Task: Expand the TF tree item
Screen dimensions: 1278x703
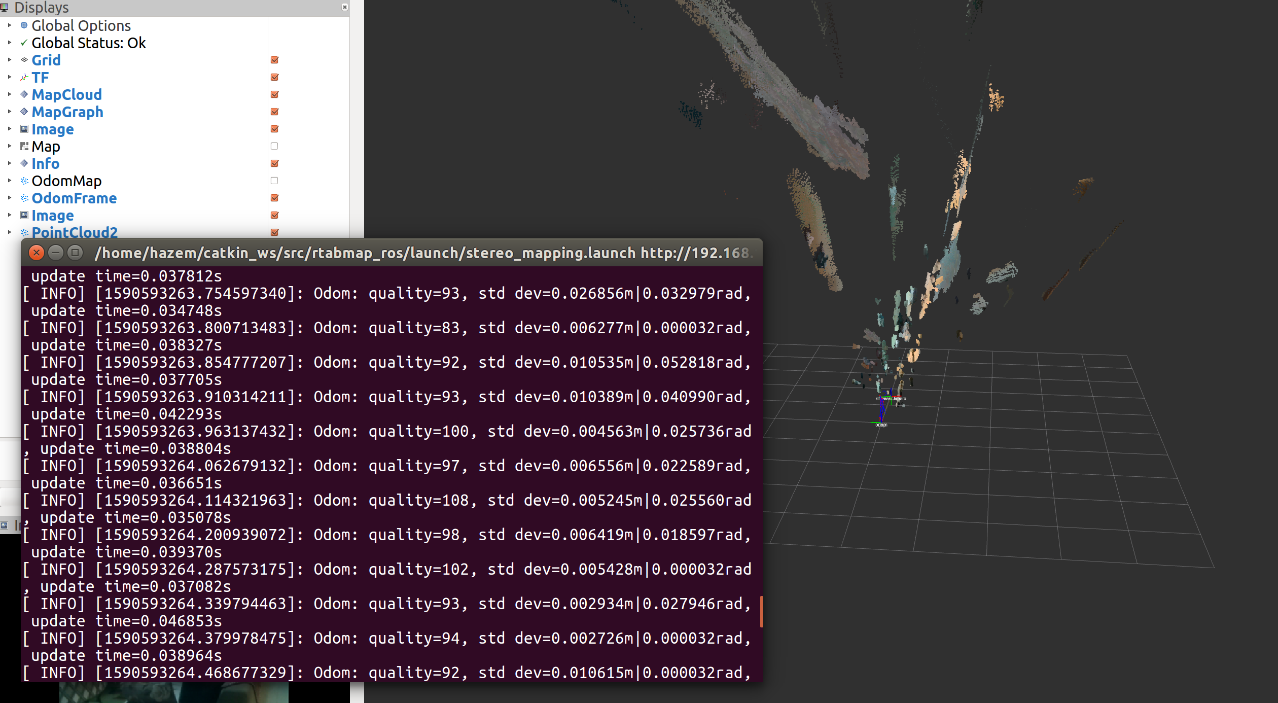Action: pos(9,77)
